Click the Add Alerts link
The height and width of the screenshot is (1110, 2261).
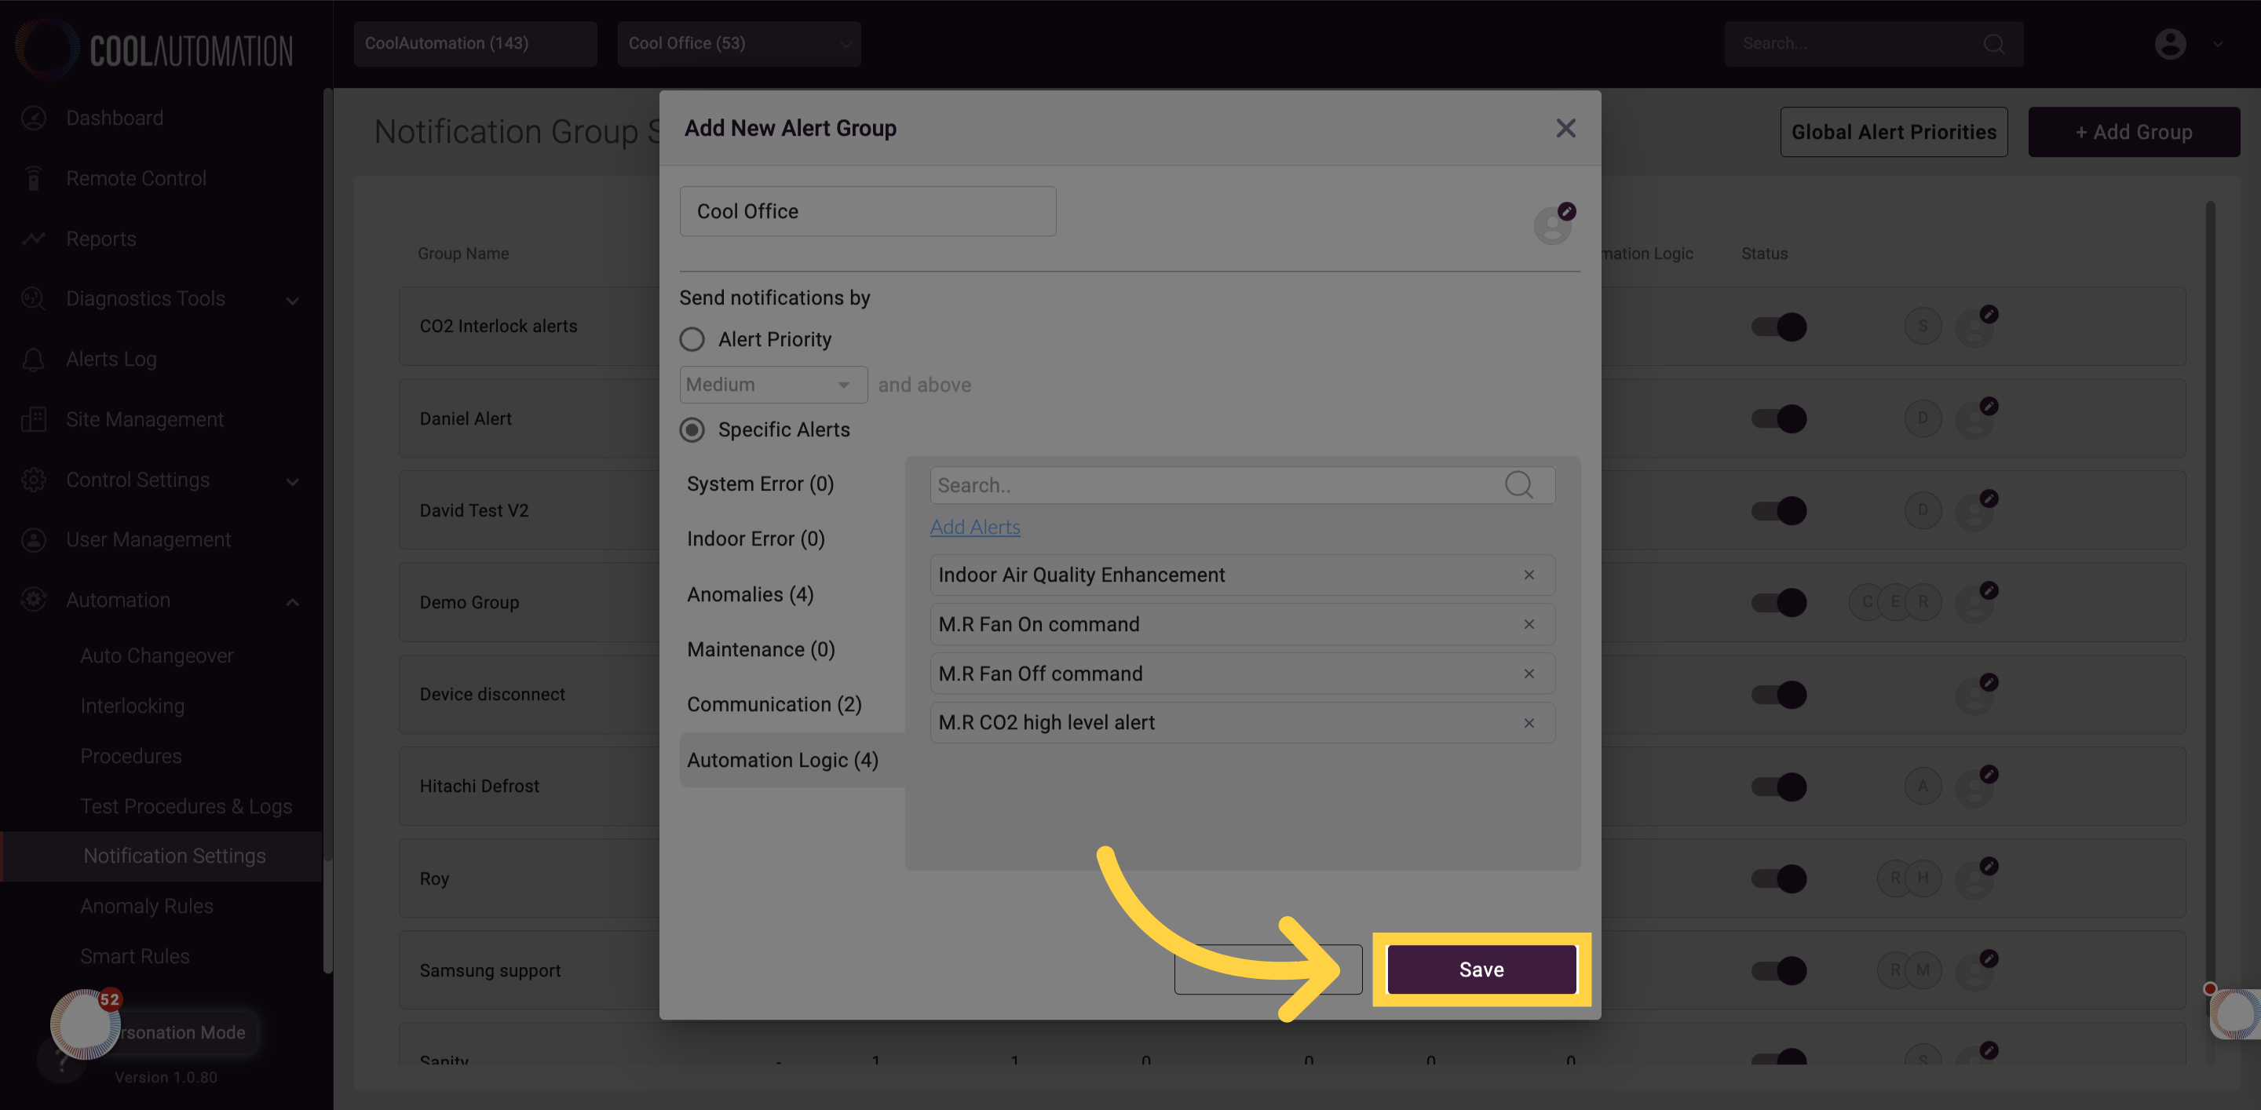[975, 527]
